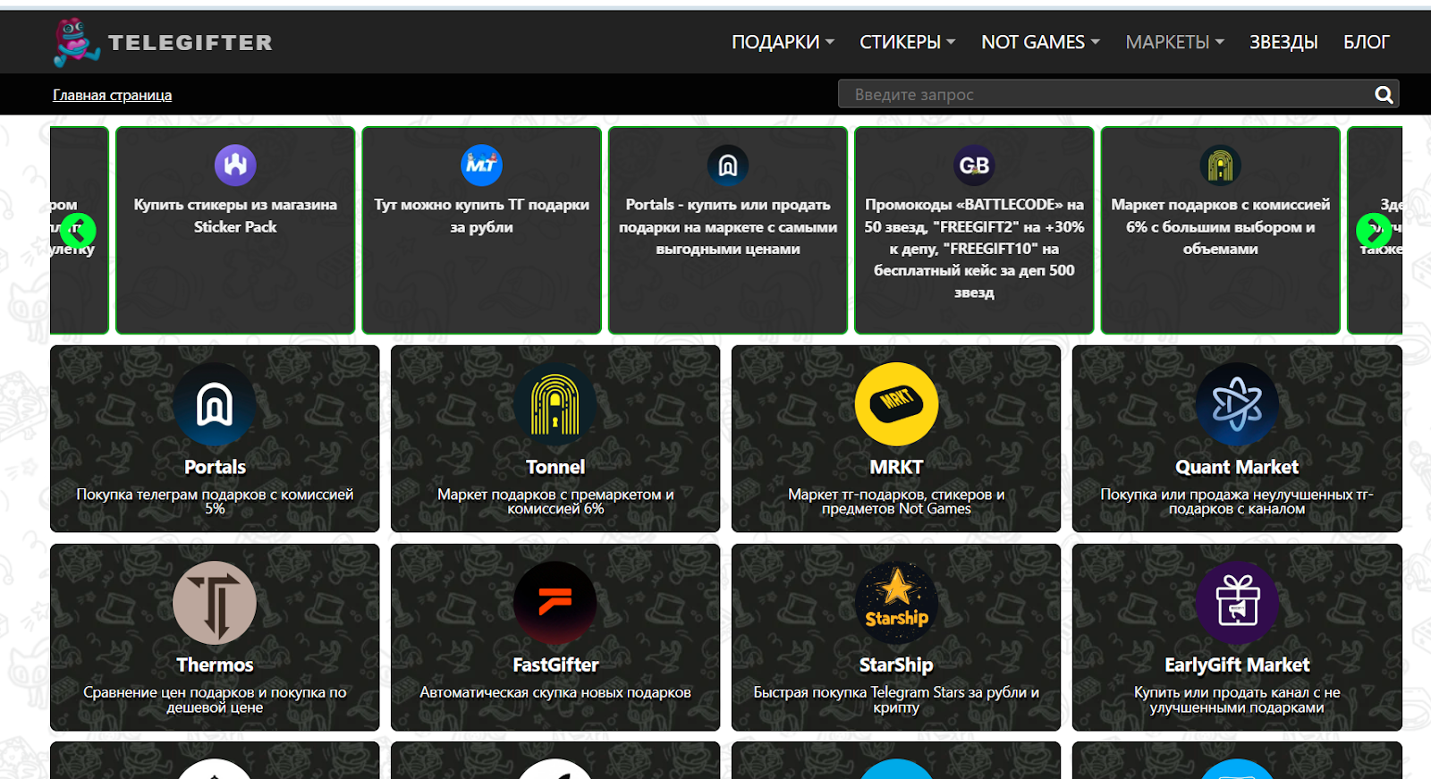Open the EarlyGift Market gift icon
Image resolution: width=1431 pixels, height=779 pixels.
1237,603
